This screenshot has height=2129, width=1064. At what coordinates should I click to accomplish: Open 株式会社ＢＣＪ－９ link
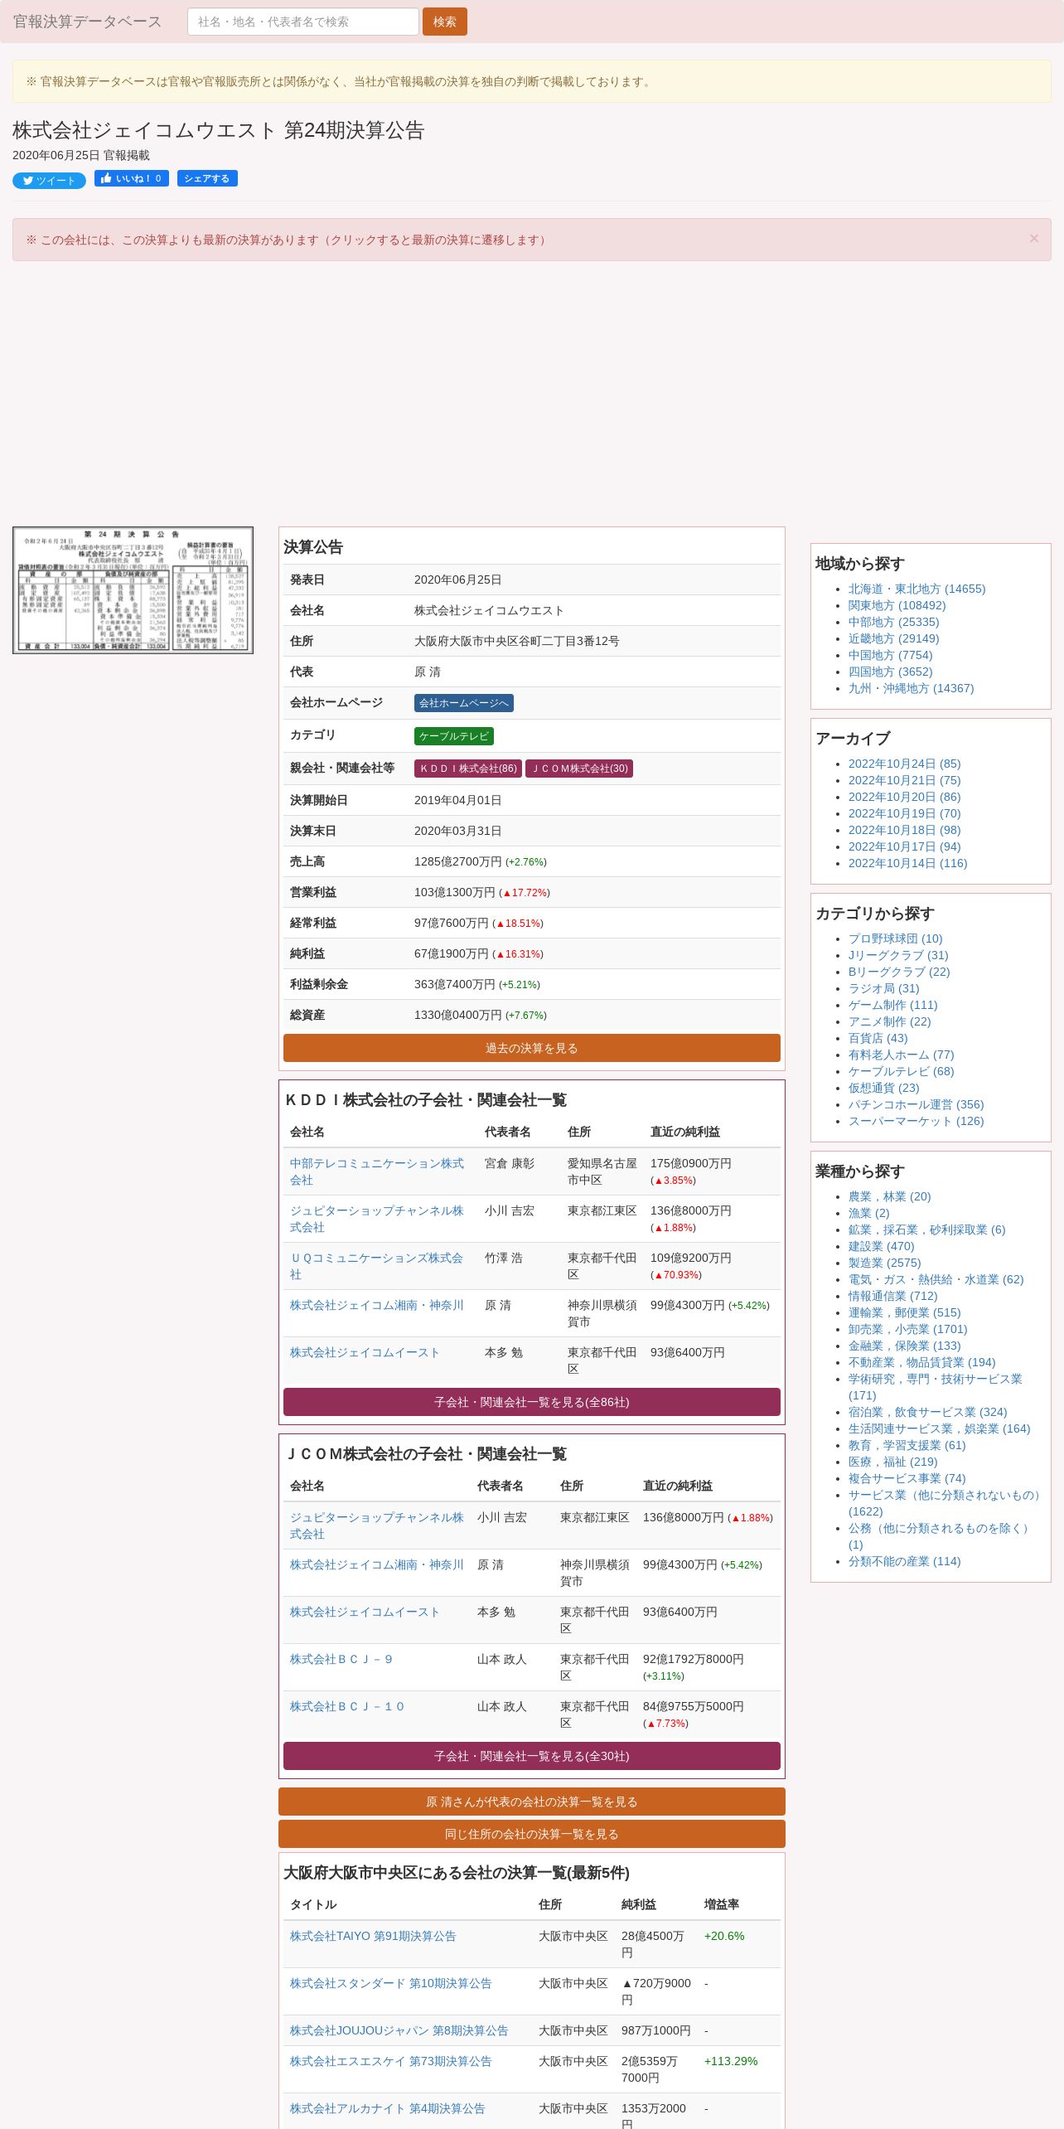(x=341, y=1659)
